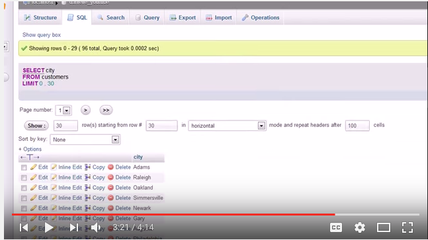Viewport: 428px width, 240px height.
Task: Click the red Delete icon for Newark
Action: 110,208
